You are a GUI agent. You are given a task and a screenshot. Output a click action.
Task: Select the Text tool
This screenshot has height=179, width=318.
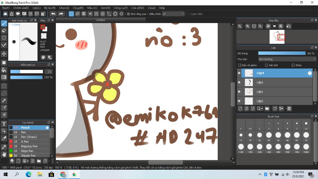coord(4,124)
